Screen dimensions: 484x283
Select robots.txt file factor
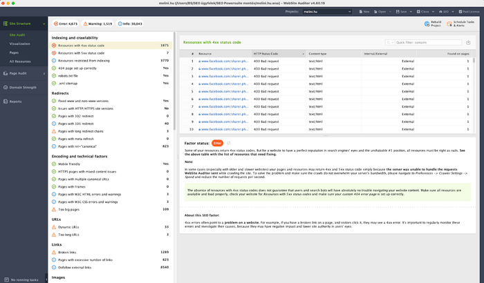[x=111, y=76]
